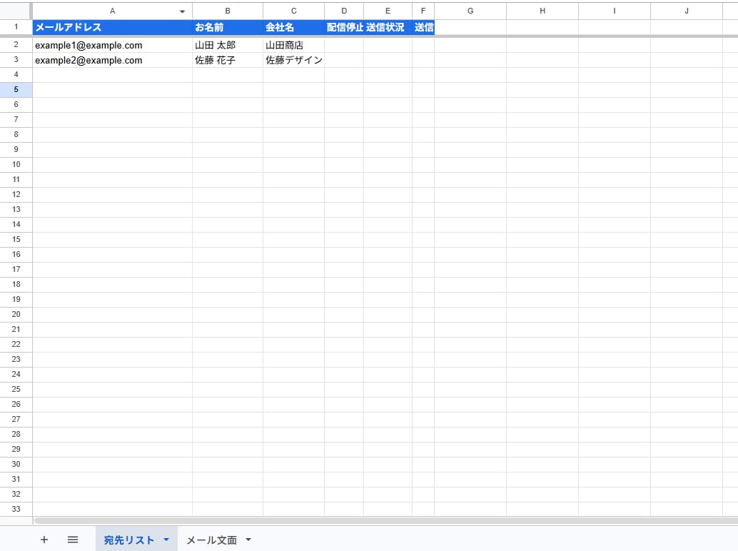
Task: Select column J header
Action: tap(686, 11)
